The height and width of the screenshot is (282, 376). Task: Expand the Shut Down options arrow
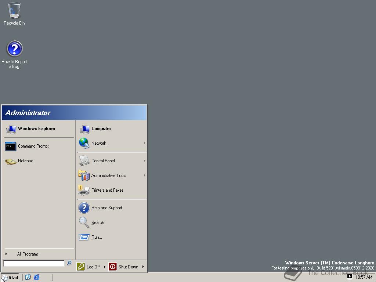click(x=143, y=267)
